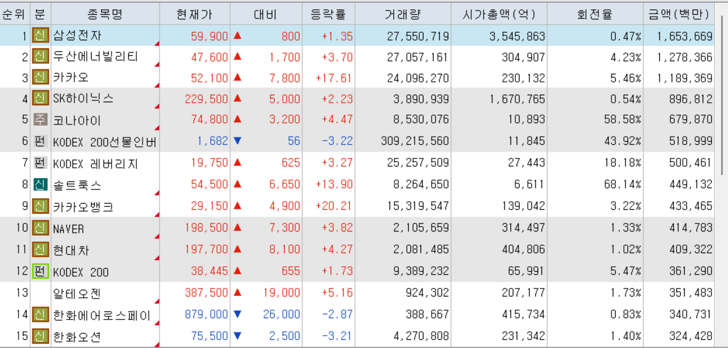
Task: Select the KODEX 200선물인버 row name
Action: click(105, 142)
